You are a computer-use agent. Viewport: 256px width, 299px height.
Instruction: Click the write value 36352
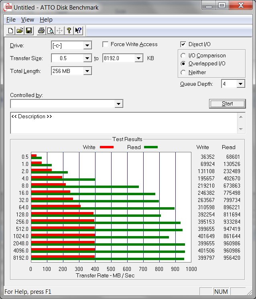point(207,157)
